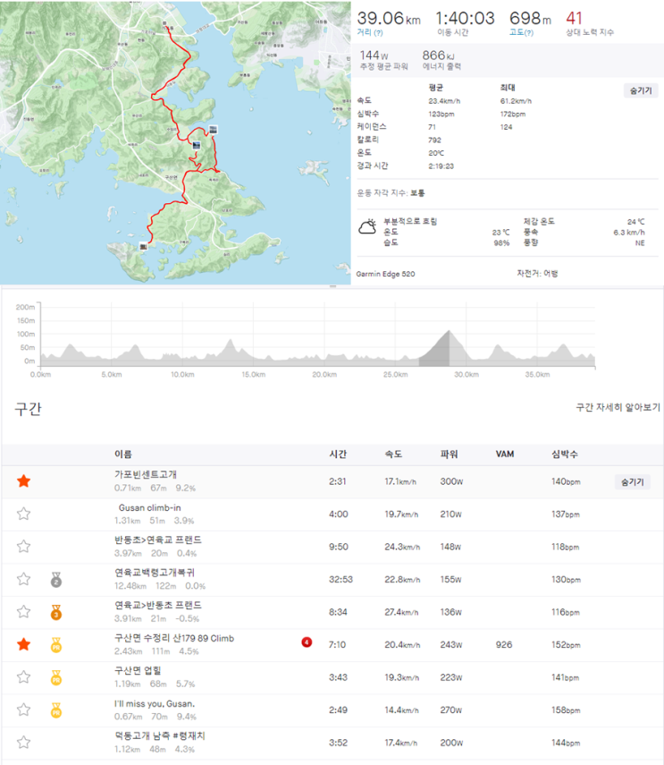Click the 866 kJ energy output
The width and height of the screenshot is (664, 765).
pos(439,55)
